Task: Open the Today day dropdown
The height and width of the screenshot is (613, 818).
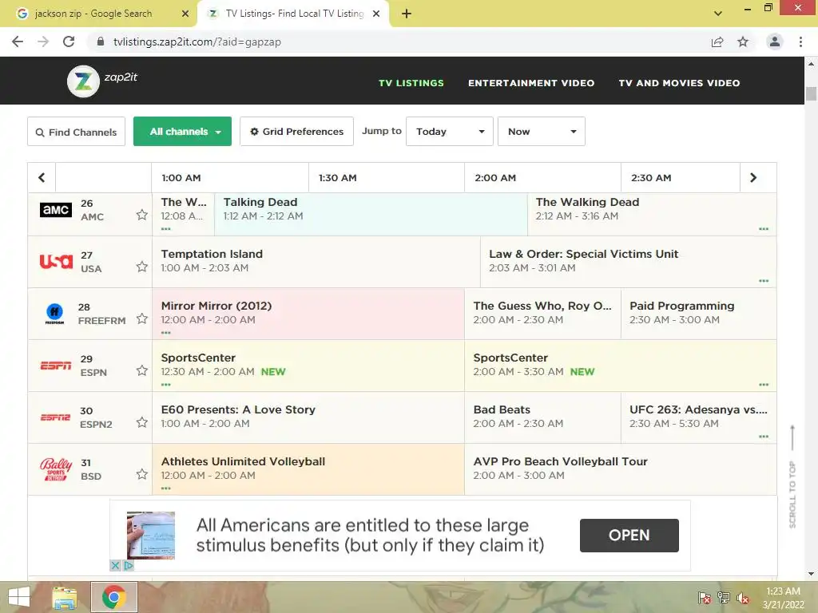Action: point(450,132)
